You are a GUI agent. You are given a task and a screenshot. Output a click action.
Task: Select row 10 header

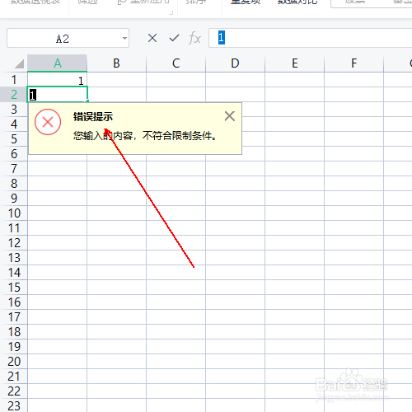14,213
